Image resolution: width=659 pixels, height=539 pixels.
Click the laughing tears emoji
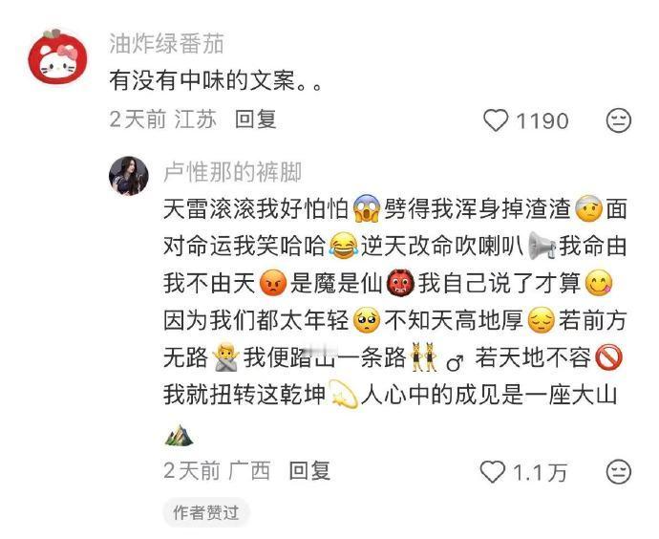coord(344,247)
